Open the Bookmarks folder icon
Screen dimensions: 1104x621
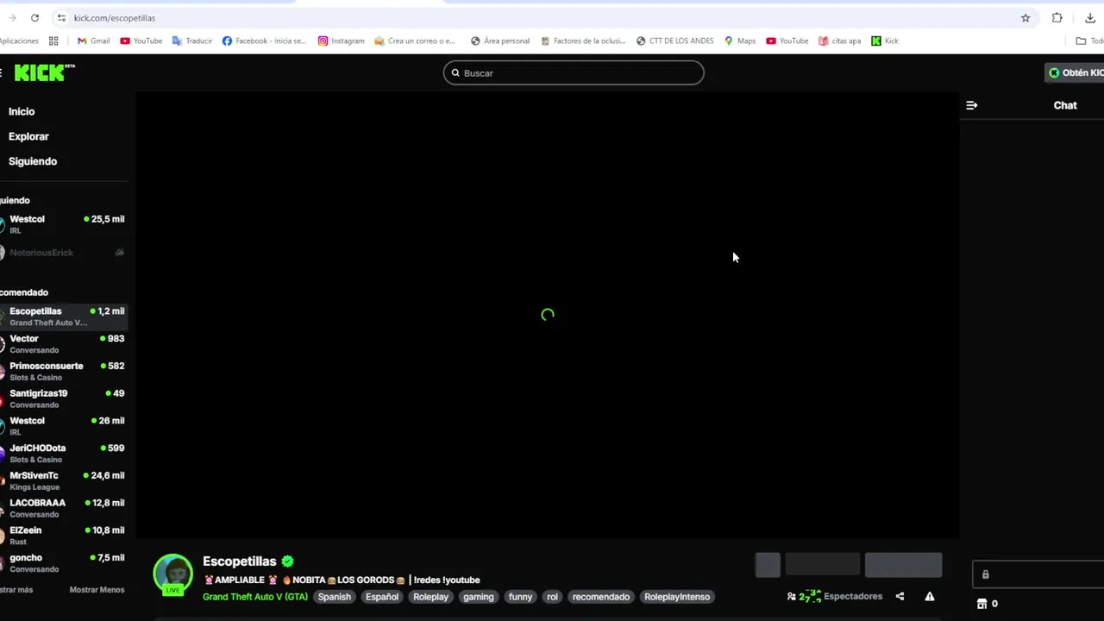click(1081, 41)
